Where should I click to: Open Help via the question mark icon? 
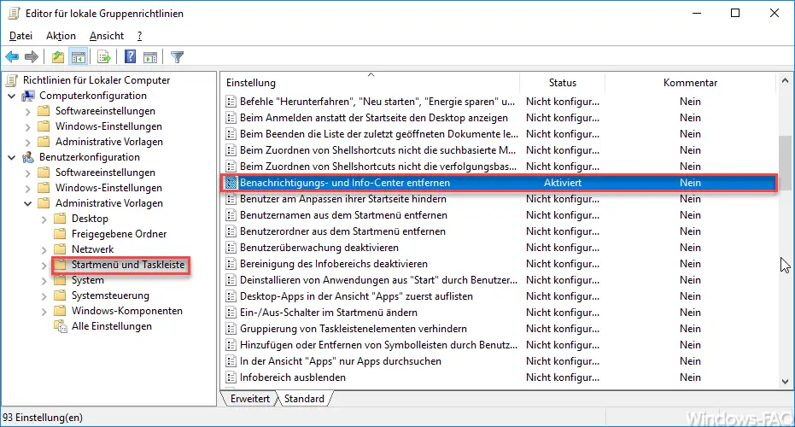tap(131, 57)
